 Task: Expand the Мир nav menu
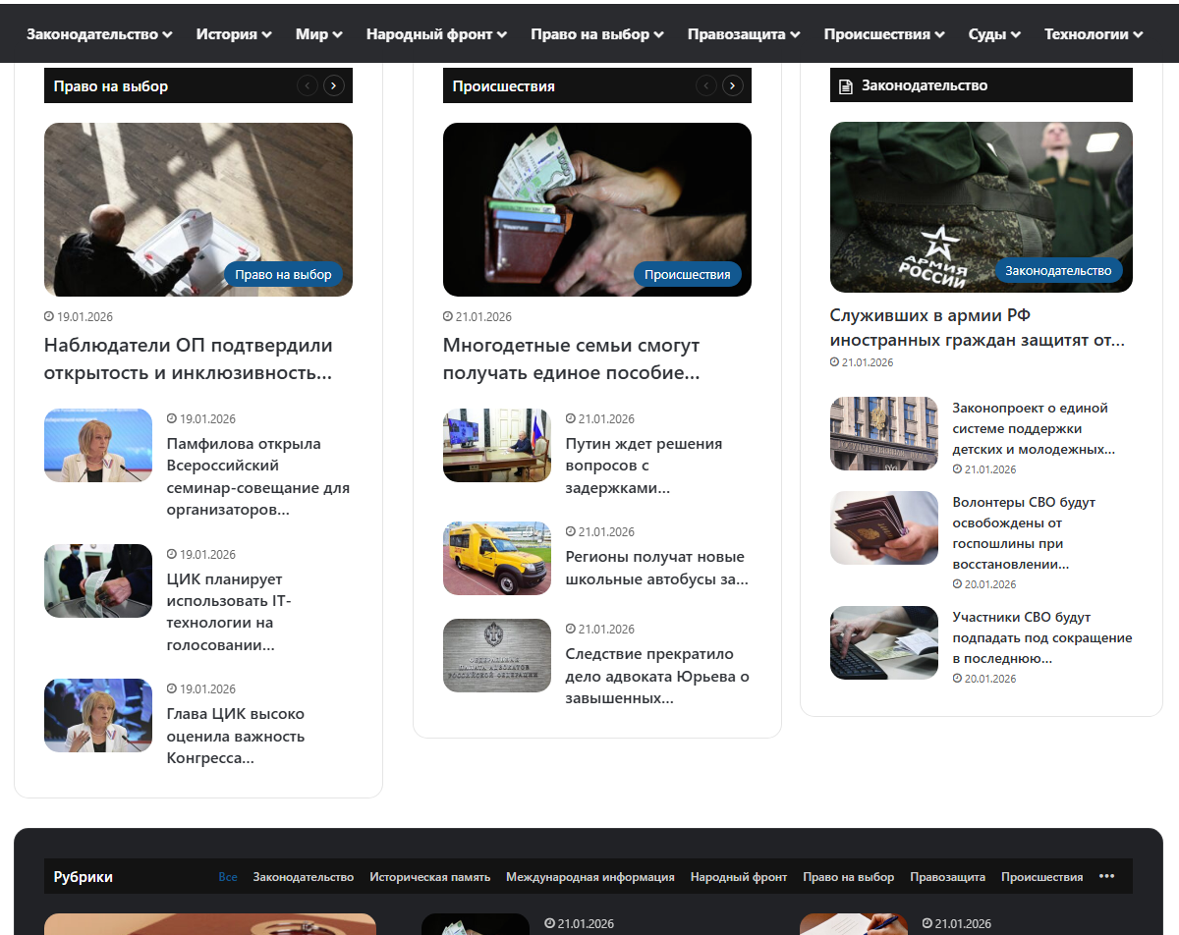pos(319,34)
